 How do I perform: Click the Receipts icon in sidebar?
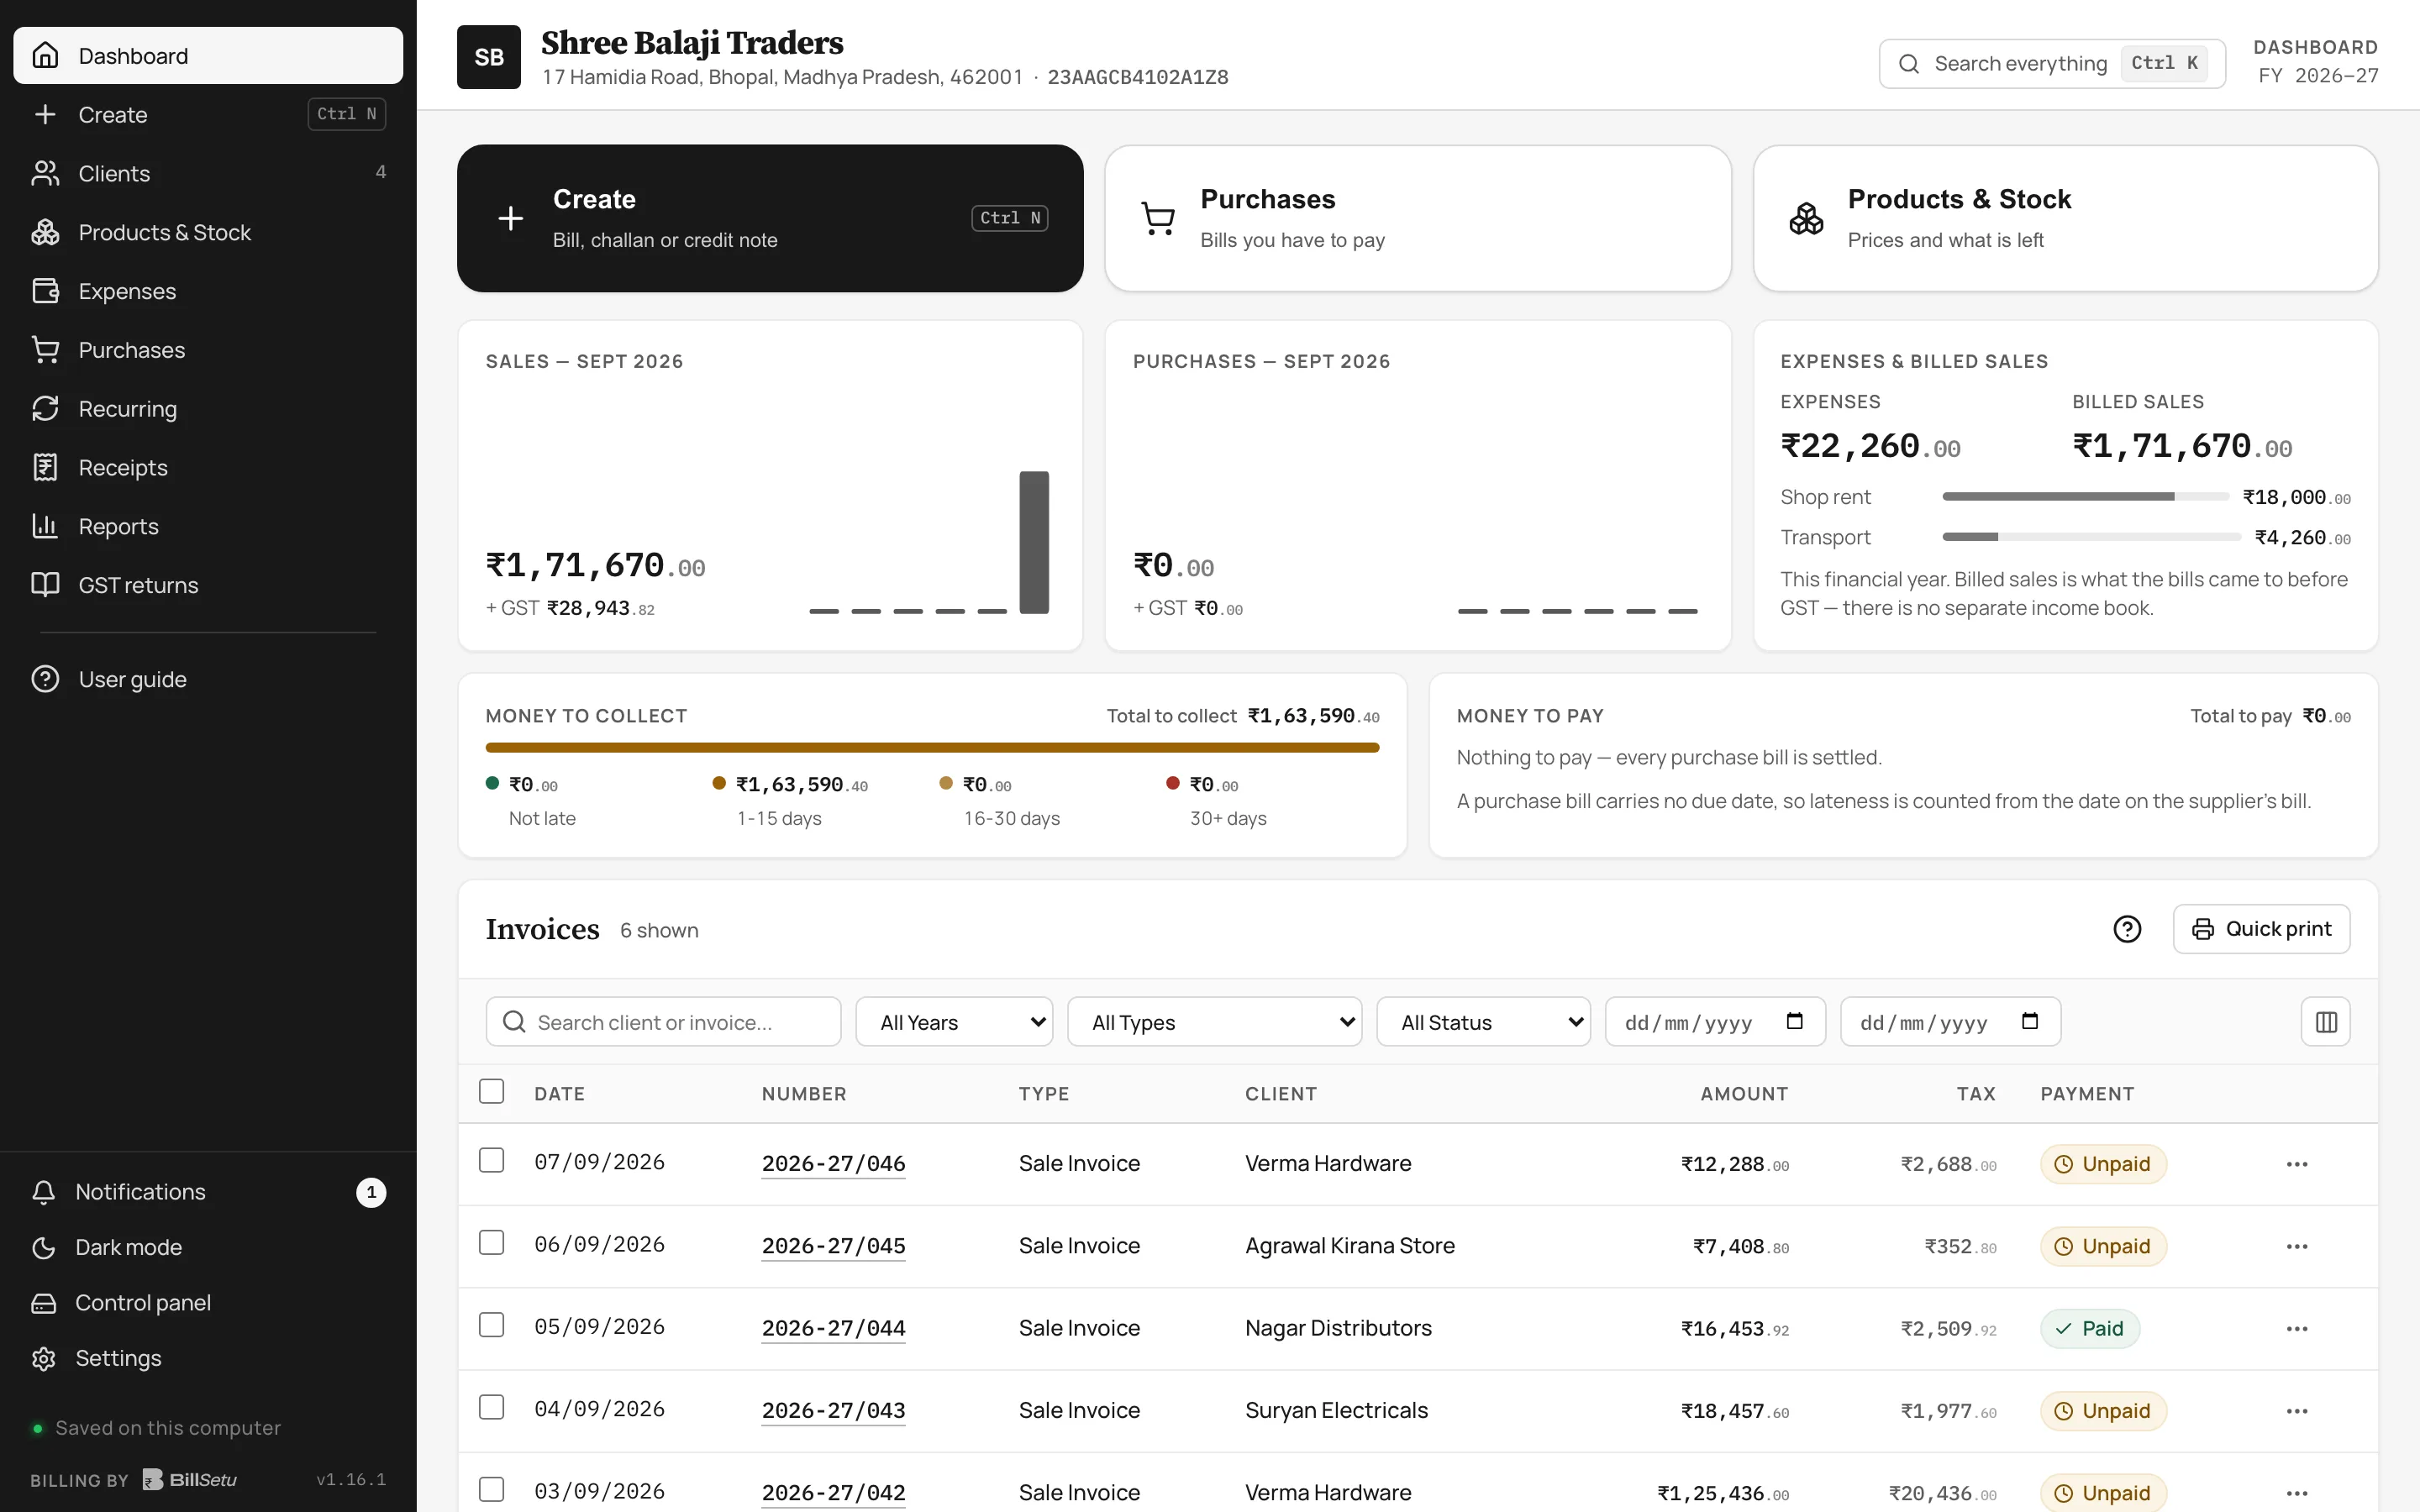(x=45, y=467)
